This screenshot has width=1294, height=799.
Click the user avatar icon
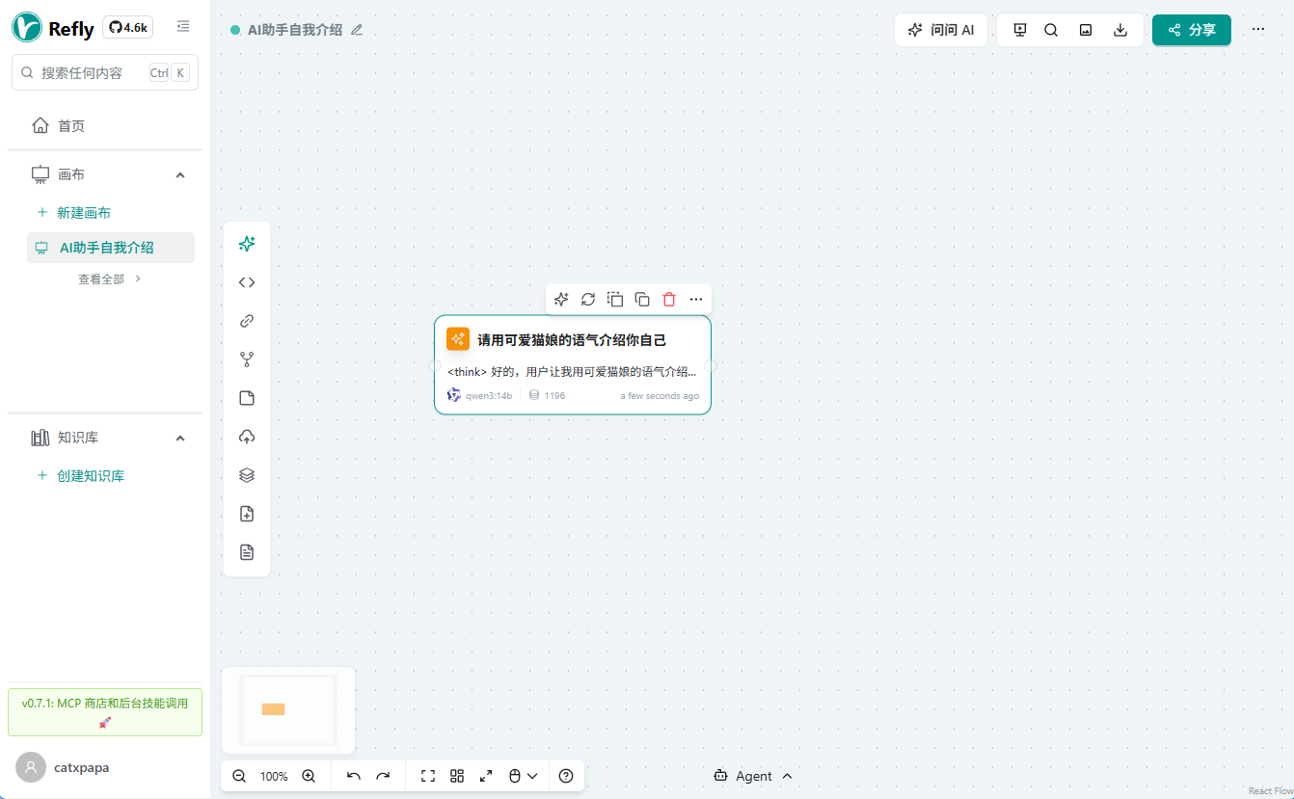click(31, 767)
